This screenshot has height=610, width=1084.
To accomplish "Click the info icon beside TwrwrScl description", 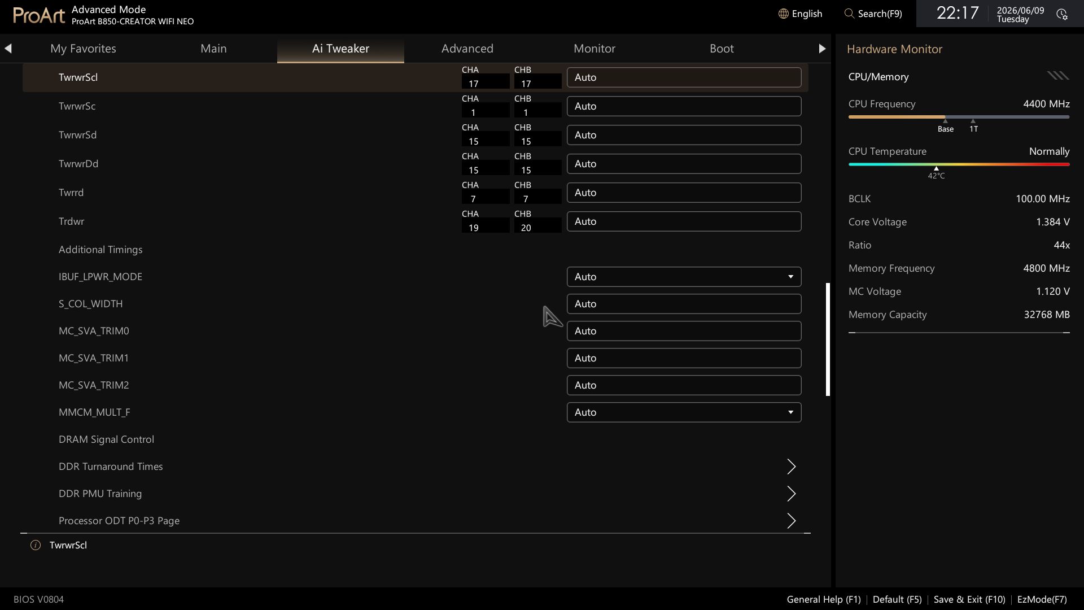I will 36,545.
